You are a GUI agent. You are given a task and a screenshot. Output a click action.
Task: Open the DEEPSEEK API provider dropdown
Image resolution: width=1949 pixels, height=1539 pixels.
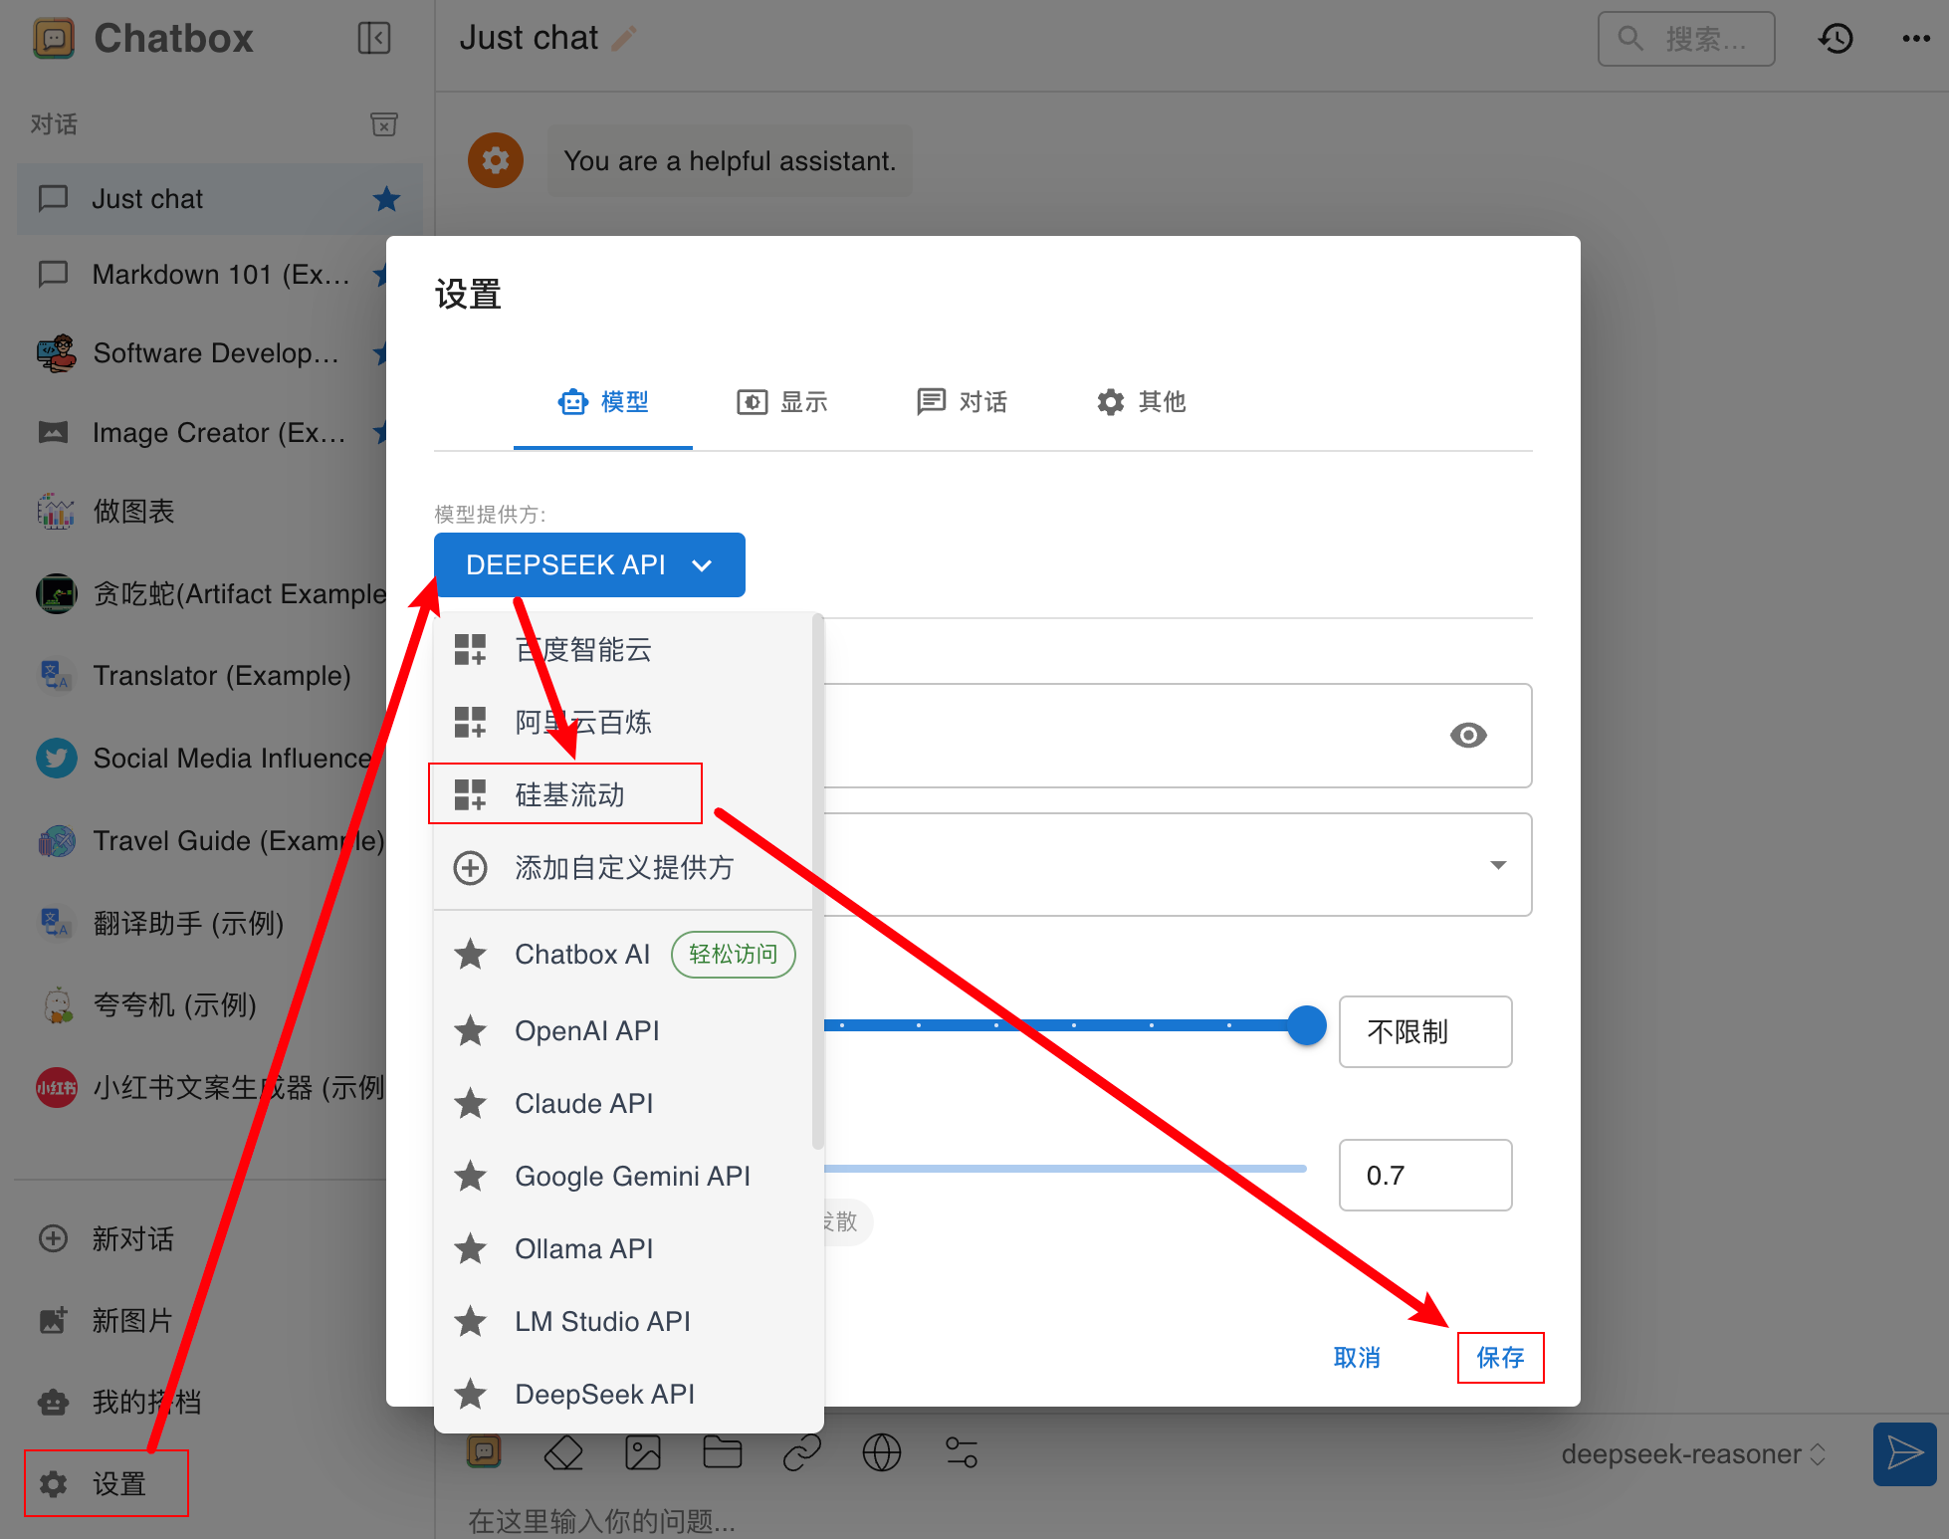tap(589, 565)
